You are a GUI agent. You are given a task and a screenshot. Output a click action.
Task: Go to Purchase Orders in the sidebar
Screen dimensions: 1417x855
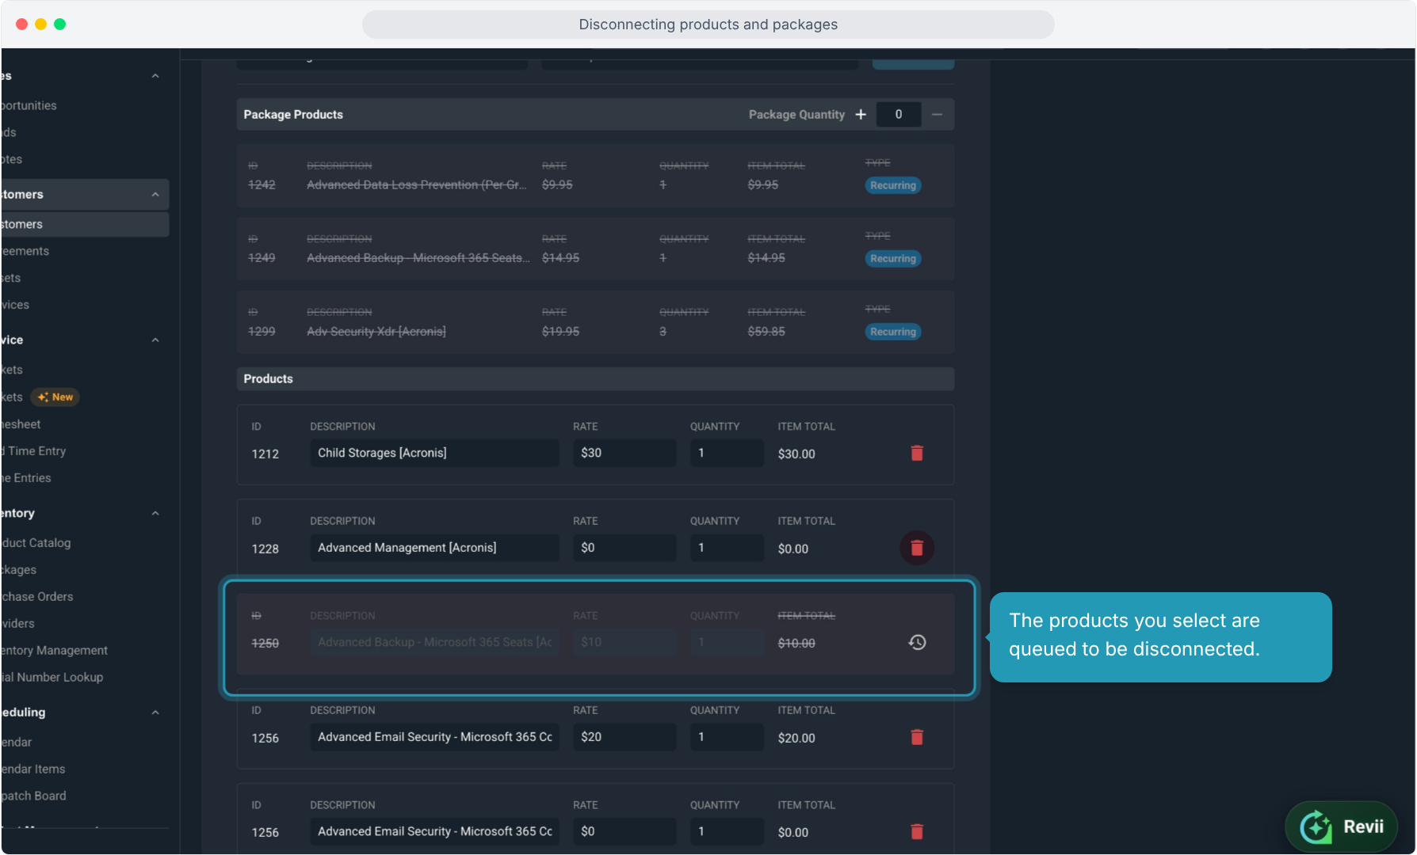click(x=37, y=597)
